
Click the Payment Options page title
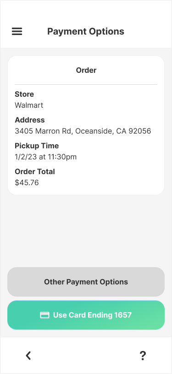point(86,31)
